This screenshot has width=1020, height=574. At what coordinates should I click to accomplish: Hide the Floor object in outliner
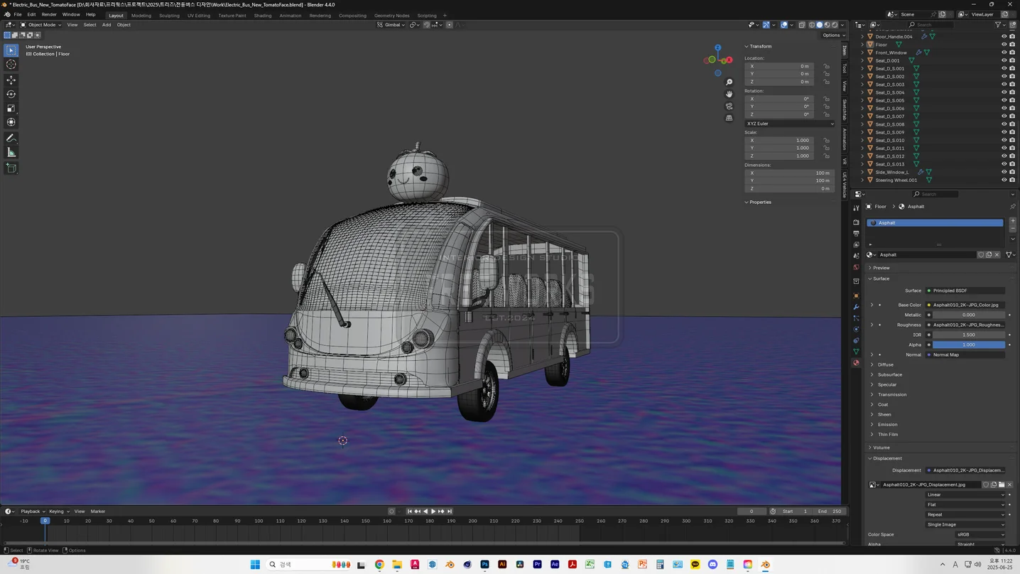pos(1004,45)
